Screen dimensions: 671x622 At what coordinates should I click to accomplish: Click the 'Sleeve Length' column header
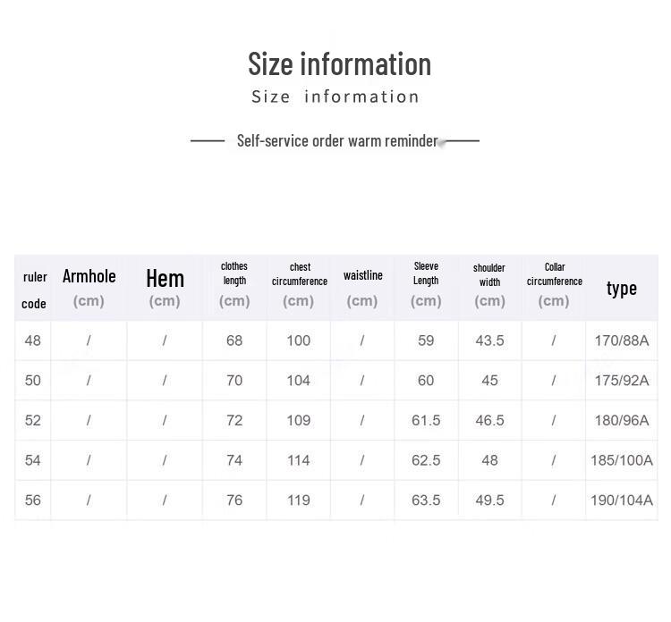[426, 288]
